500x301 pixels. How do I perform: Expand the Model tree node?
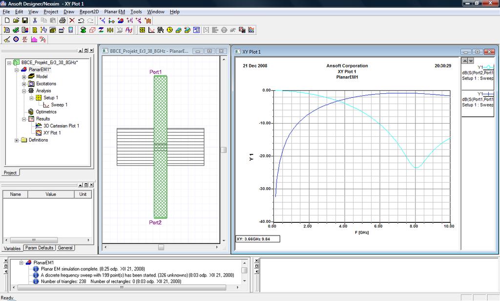tap(24, 77)
